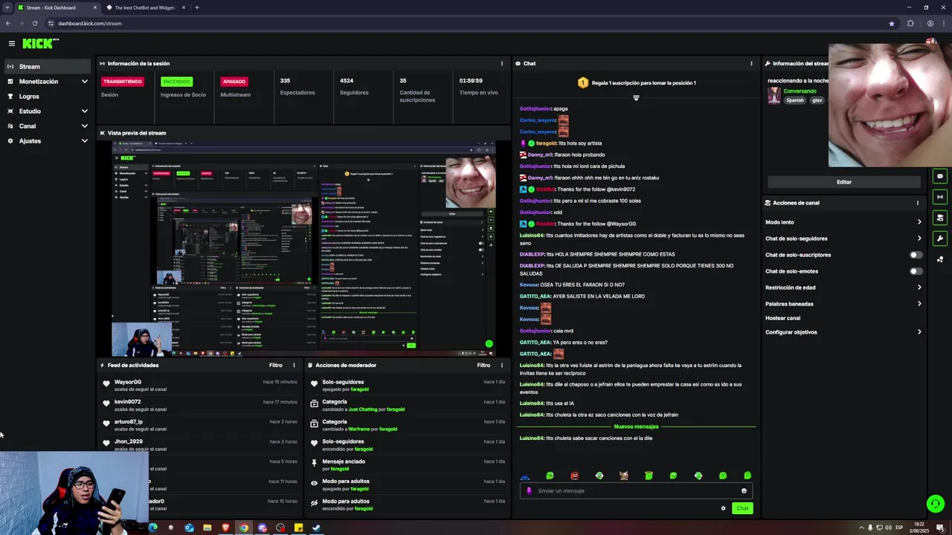Open a new browser tab
This screenshot has height=535, width=952.
197,7
